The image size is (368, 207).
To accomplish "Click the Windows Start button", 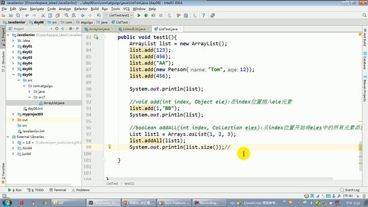I will click(x=7, y=202).
